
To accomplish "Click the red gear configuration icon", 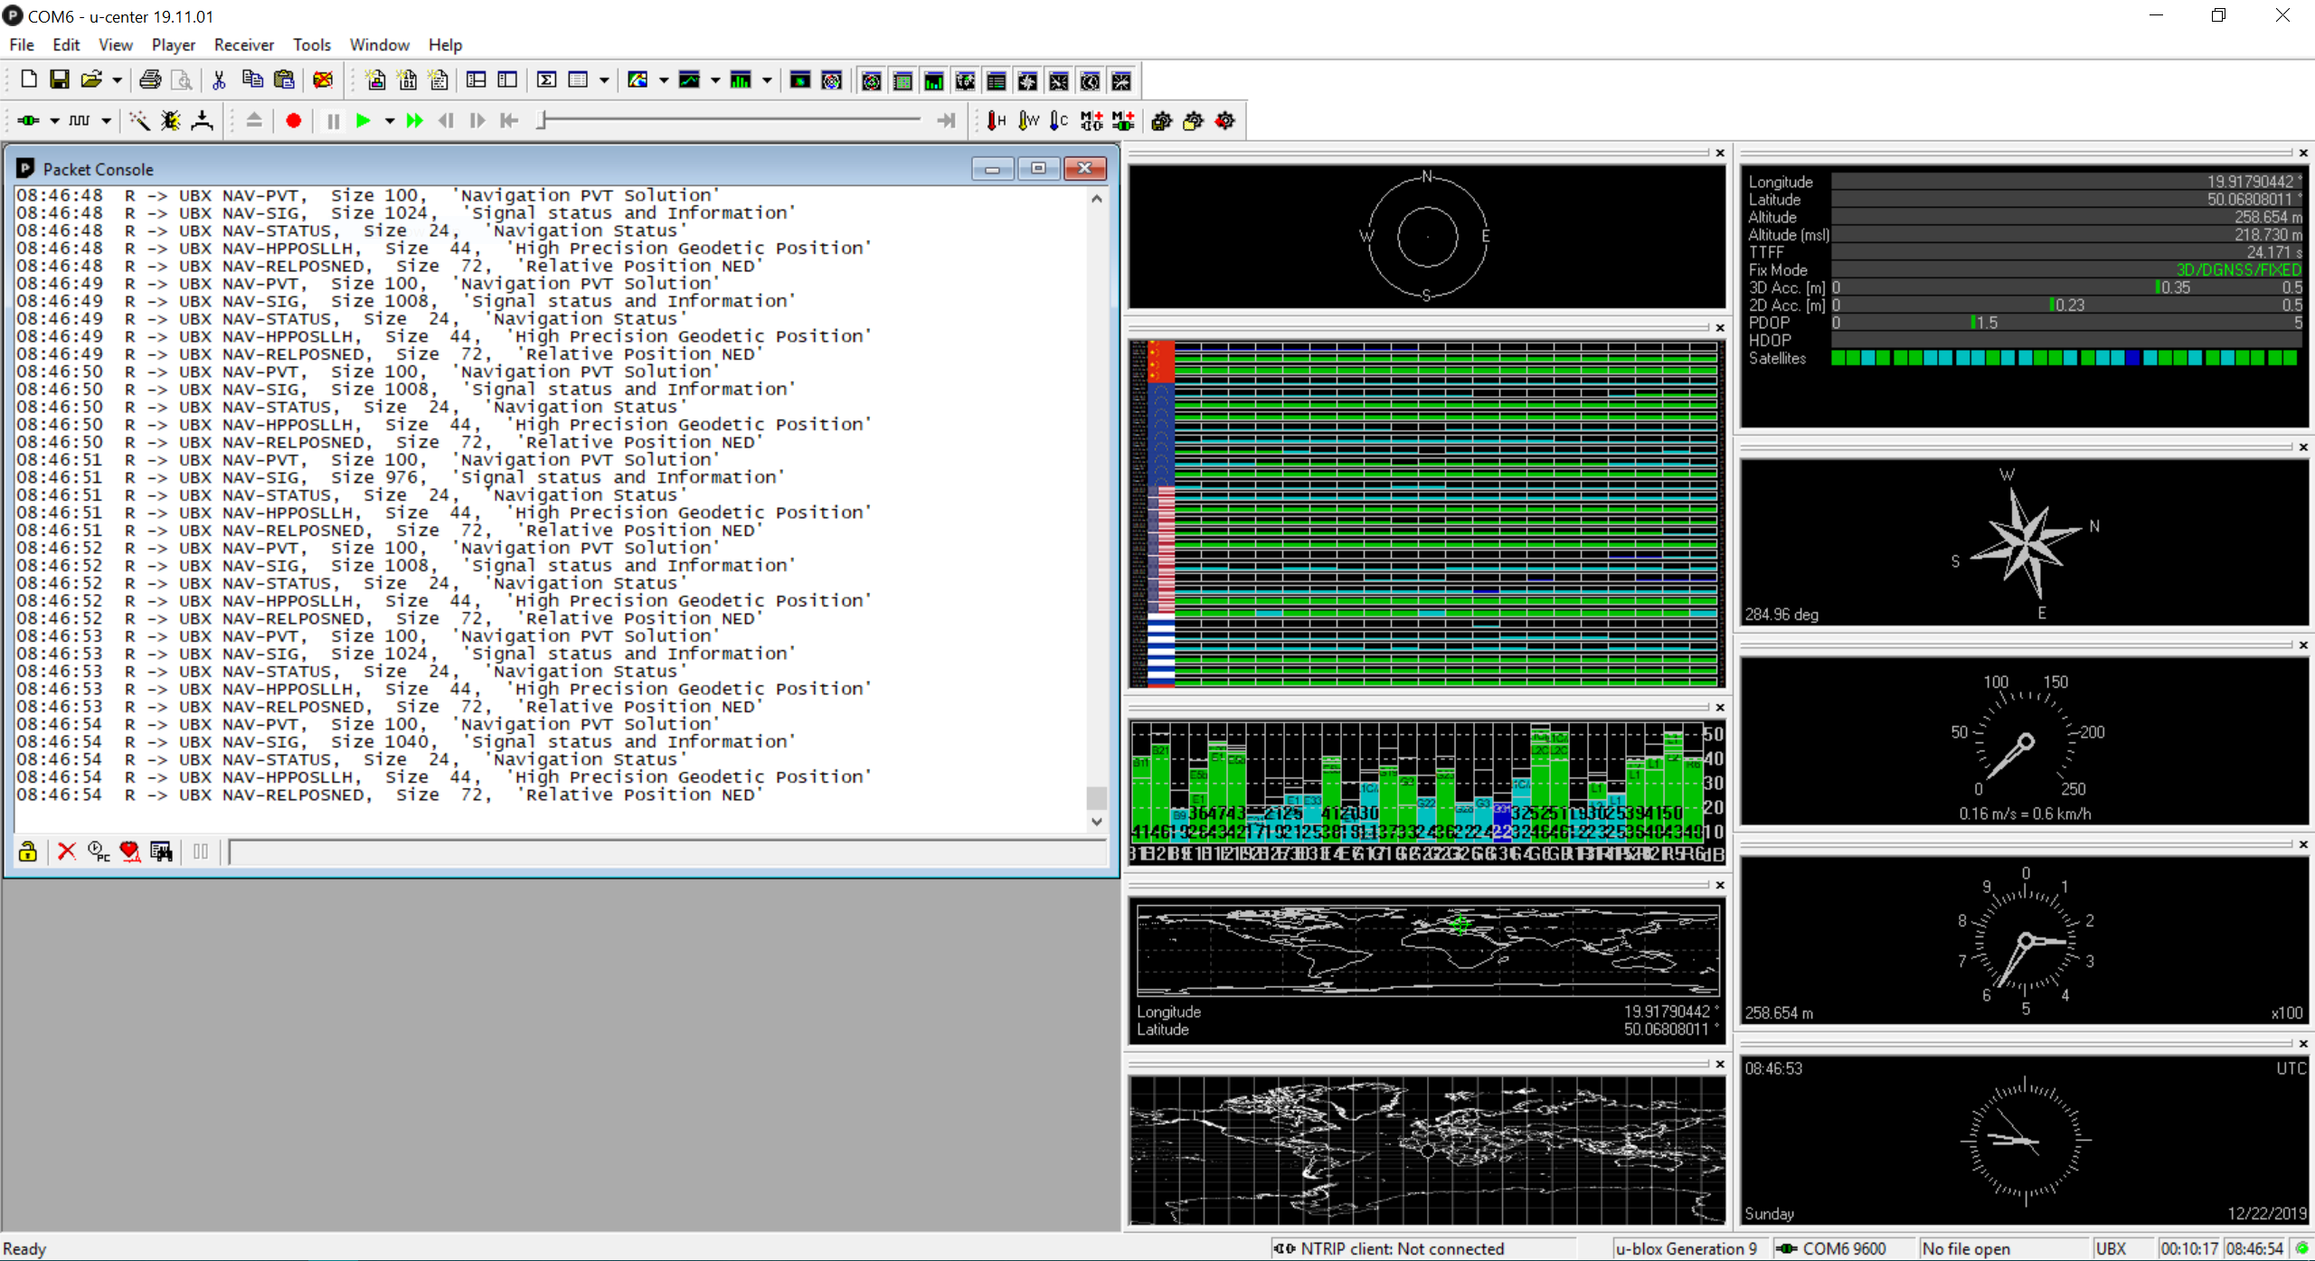I will pos(1225,120).
